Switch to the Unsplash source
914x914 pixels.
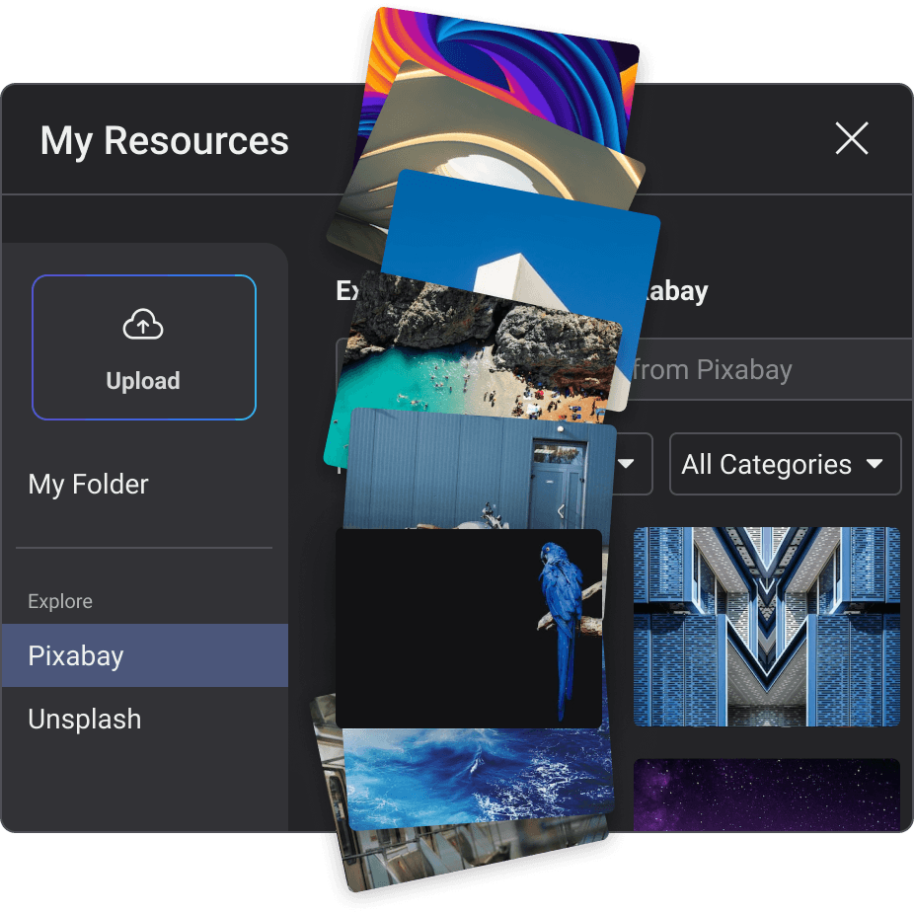pyautogui.click(x=85, y=720)
